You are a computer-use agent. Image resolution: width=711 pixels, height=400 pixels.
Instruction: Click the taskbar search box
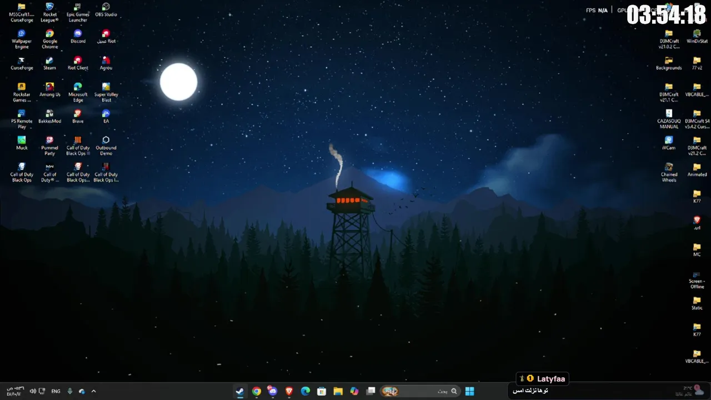(420, 391)
